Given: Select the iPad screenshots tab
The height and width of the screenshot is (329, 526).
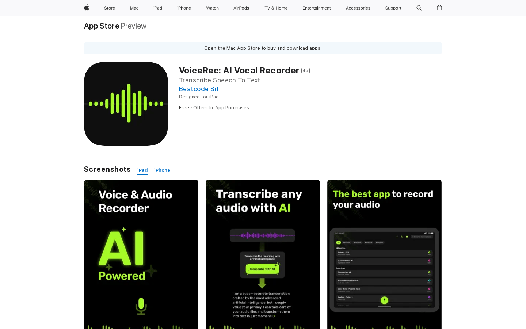Looking at the screenshot, I should pyautogui.click(x=142, y=170).
